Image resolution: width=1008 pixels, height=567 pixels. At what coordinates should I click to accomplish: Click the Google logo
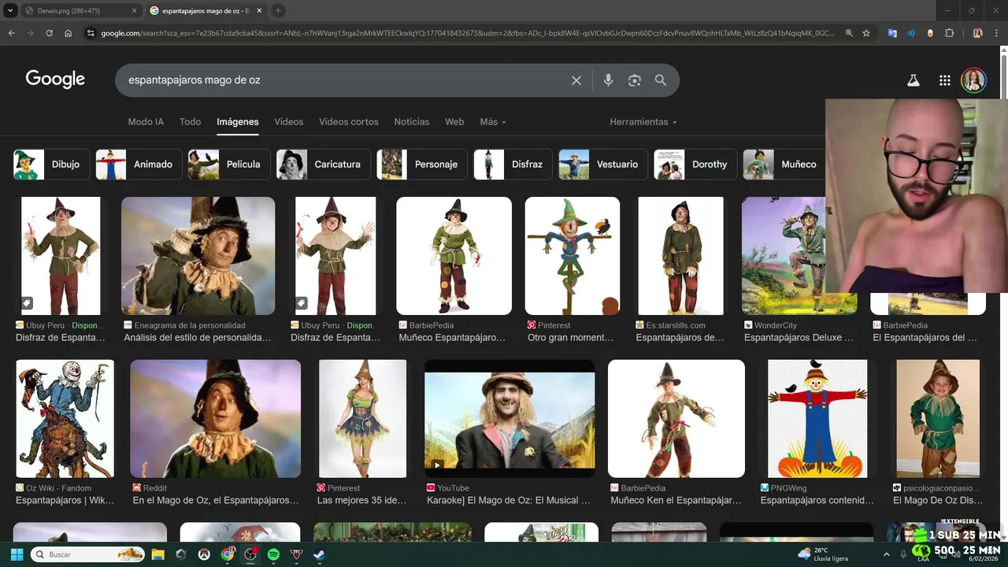coord(55,80)
